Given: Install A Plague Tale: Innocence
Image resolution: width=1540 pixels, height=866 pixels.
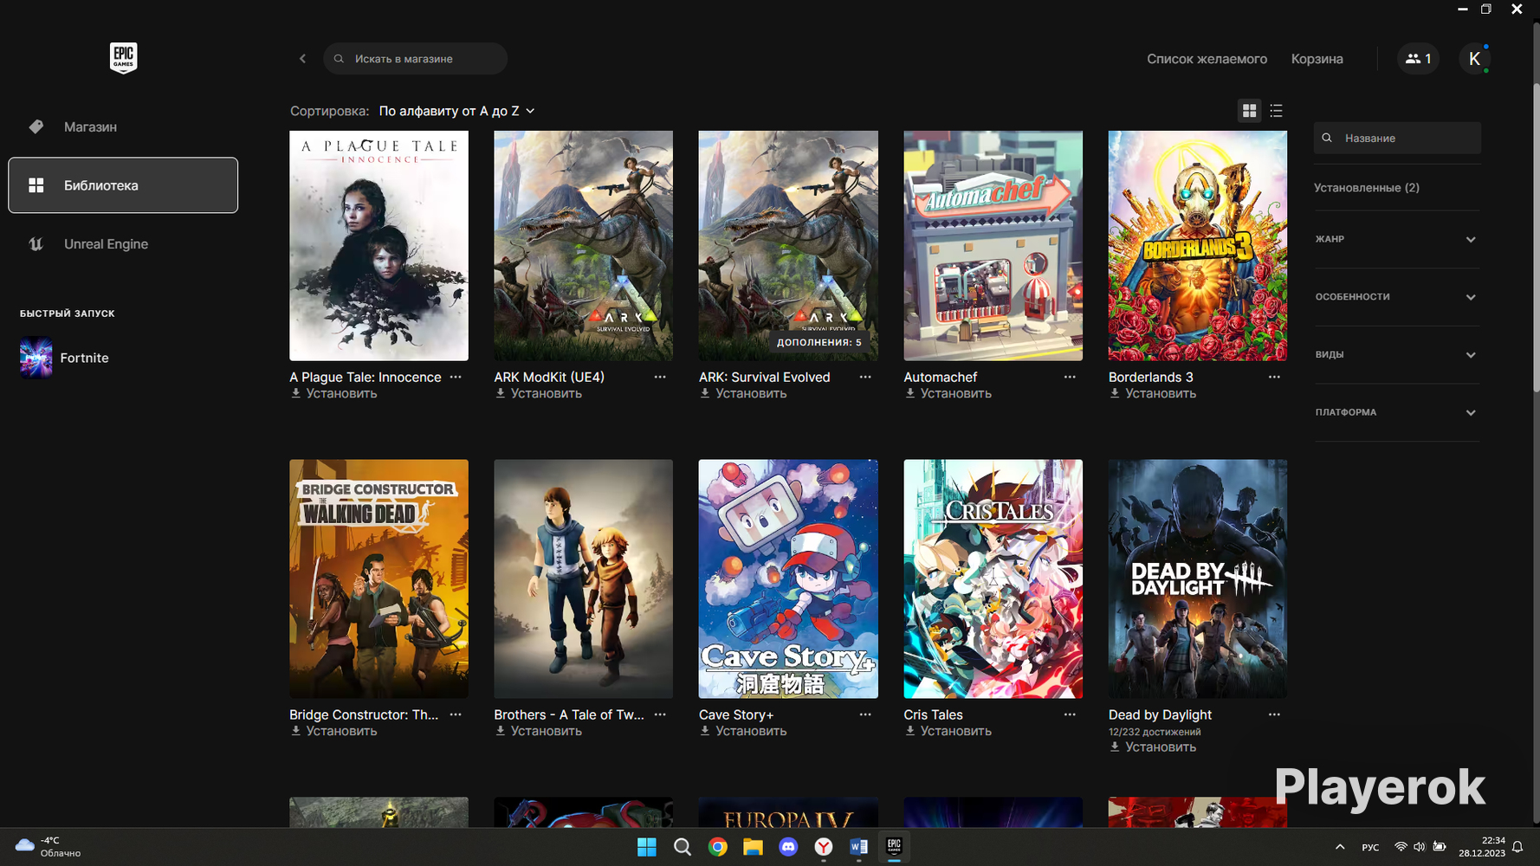Looking at the screenshot, I should click(x=333, y=394).
